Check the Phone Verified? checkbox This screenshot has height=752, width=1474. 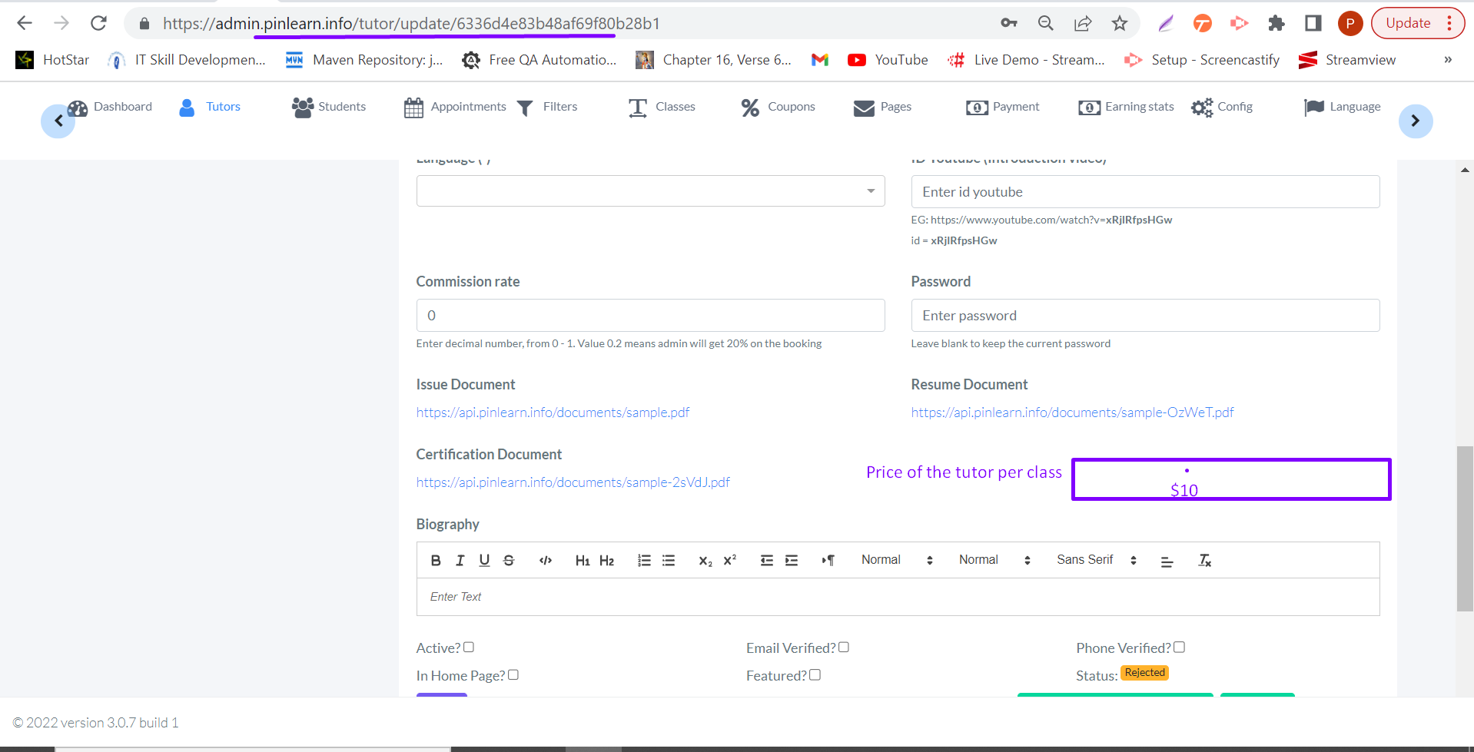1180,648
